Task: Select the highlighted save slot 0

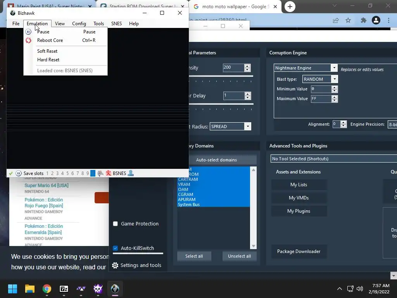Action: 93,173
